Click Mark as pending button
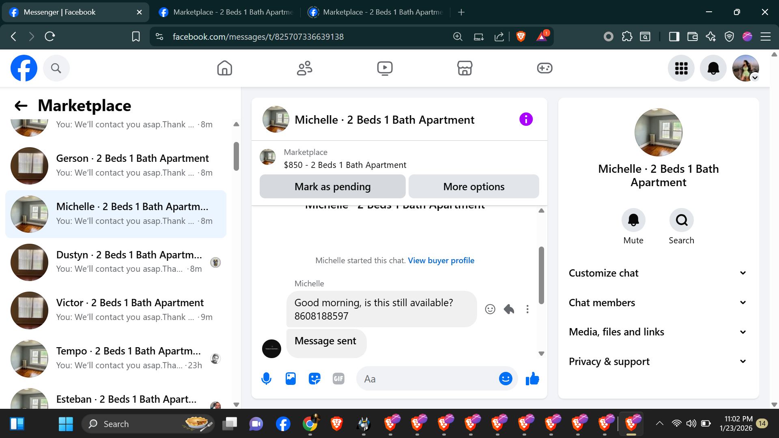779x438 pixels. pos(332,187)
